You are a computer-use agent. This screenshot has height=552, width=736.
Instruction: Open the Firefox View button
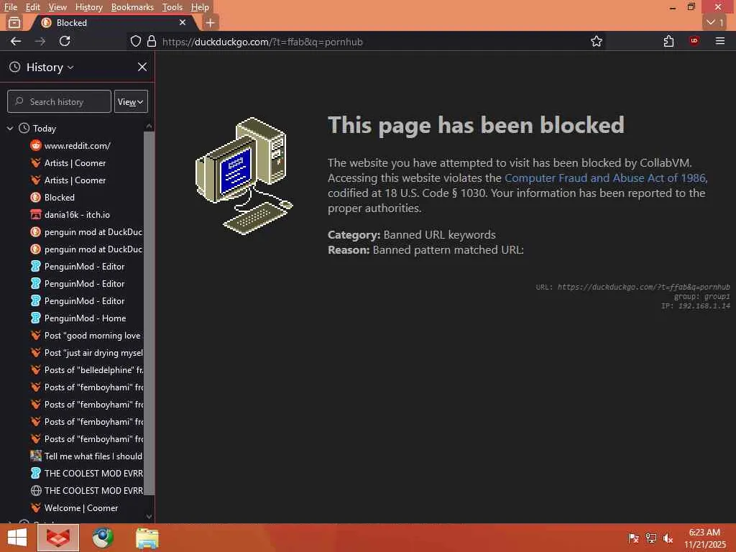pyautogui.click(x=14, y=22)
